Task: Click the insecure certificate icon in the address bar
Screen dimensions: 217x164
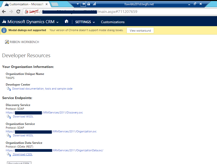Action: [x=27, y=12]
